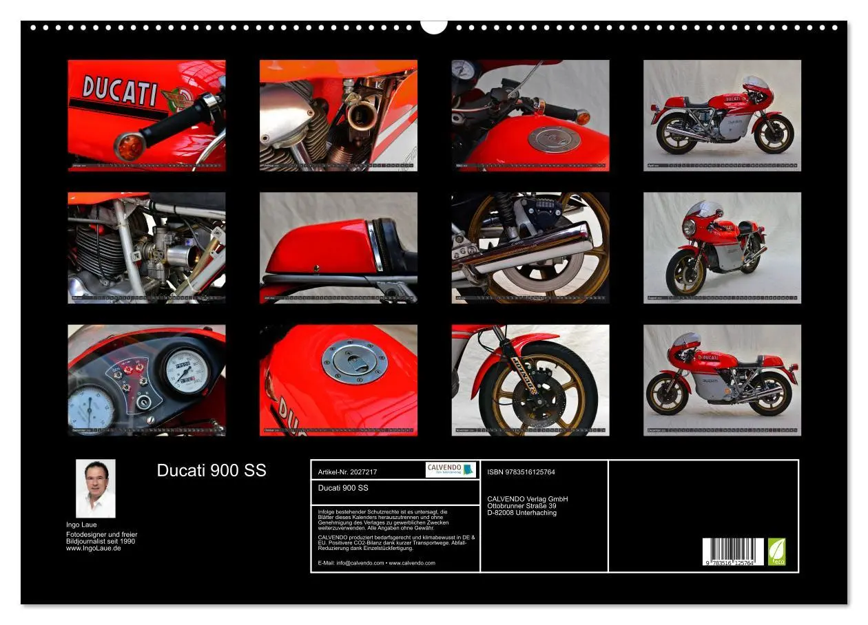Click the Ottobrunner Straße 39 text
The width and height of the screenshot is (868, 625).
(x=521, y=506)
